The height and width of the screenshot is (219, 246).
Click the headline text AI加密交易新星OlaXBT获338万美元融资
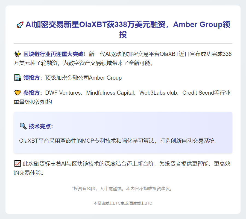click(95, 25)
